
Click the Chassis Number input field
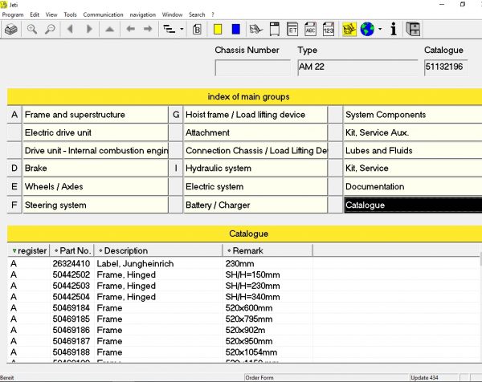click(x=253, y=67)
